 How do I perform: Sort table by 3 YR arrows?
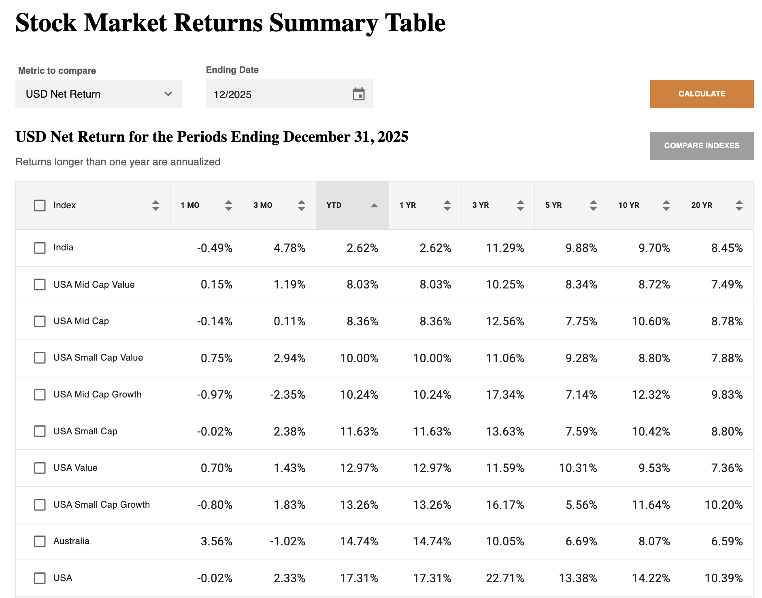pyautogui.click(x=520, y=205)
